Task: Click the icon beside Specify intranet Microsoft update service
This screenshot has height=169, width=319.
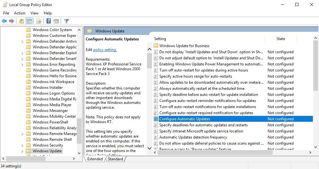Action: pyautogui.click(x=156, y=131)
